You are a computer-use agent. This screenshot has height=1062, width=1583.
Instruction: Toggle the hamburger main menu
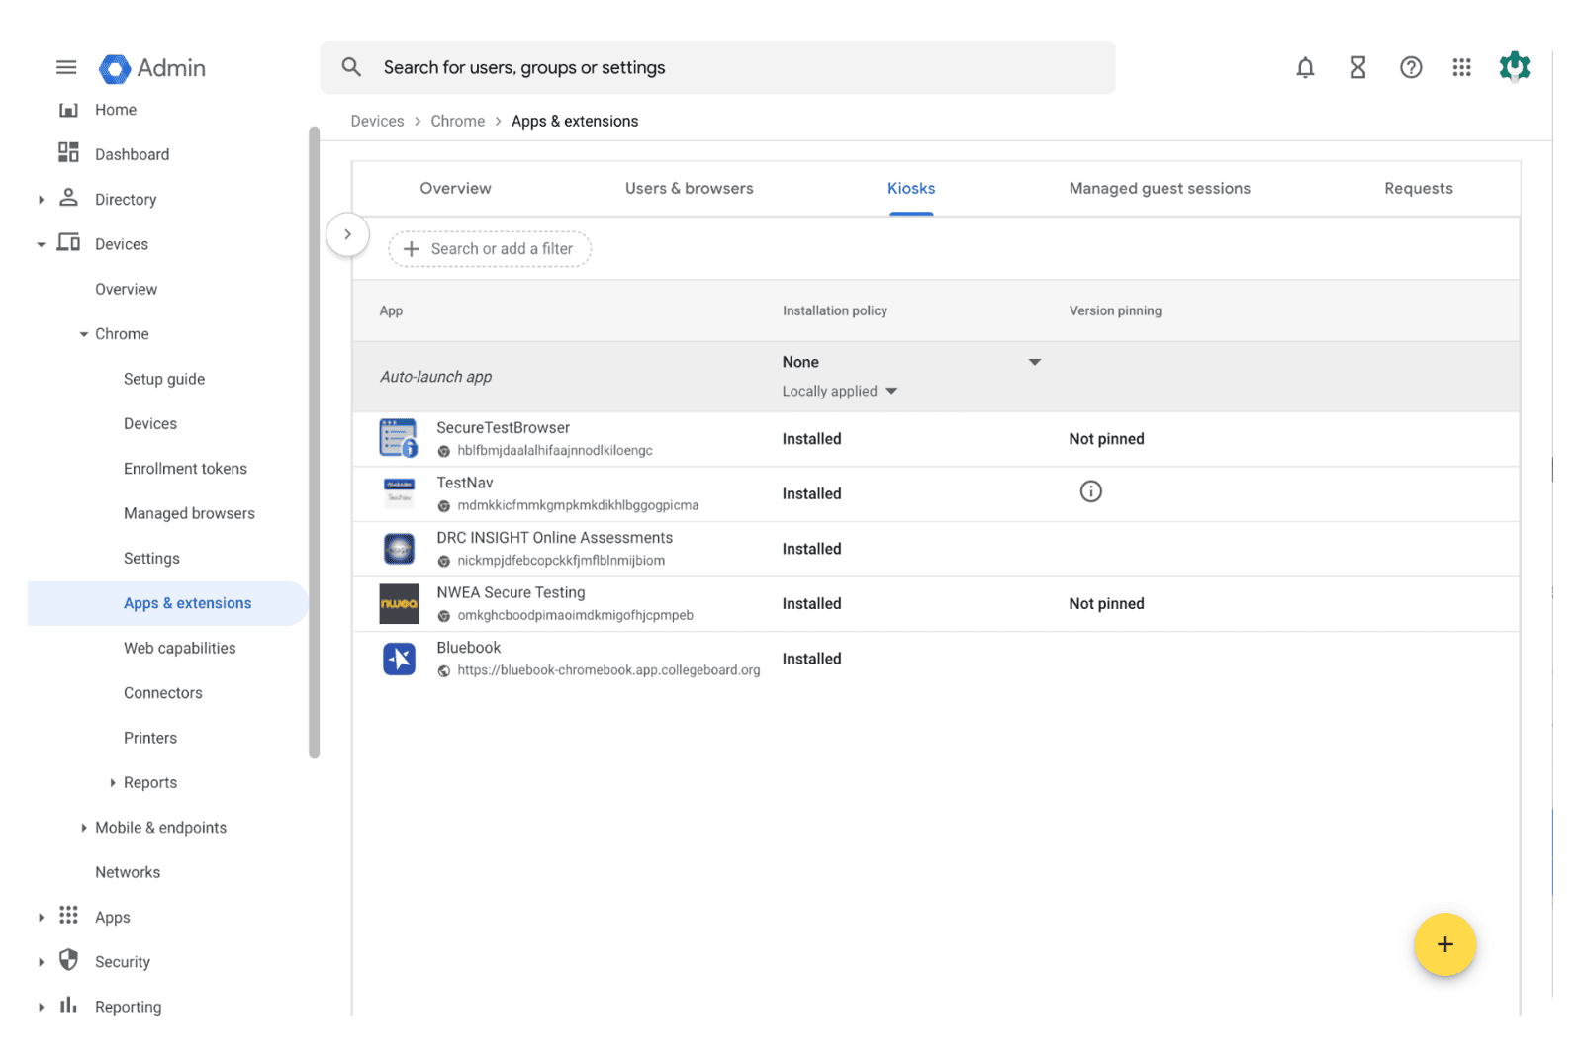(x=66, y=67)
